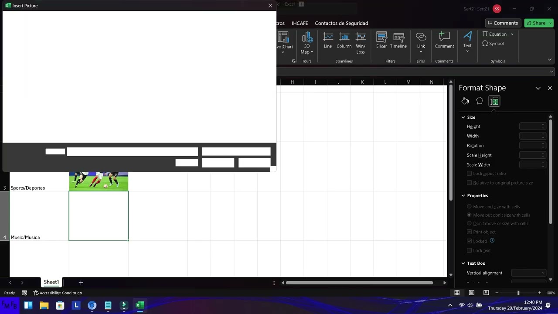Select Don't move or size with cells
The height and width of the screenshot is (314, 558).
(470, 223)
